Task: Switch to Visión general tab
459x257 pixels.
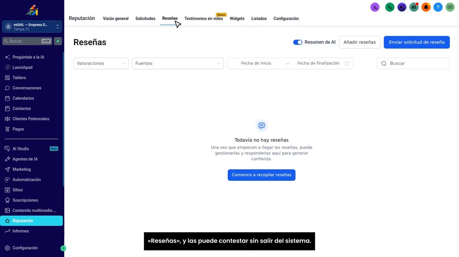Action: point(116,19)
